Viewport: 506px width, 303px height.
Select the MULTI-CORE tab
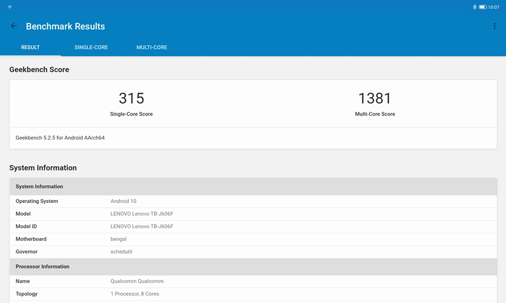point(152,48)
